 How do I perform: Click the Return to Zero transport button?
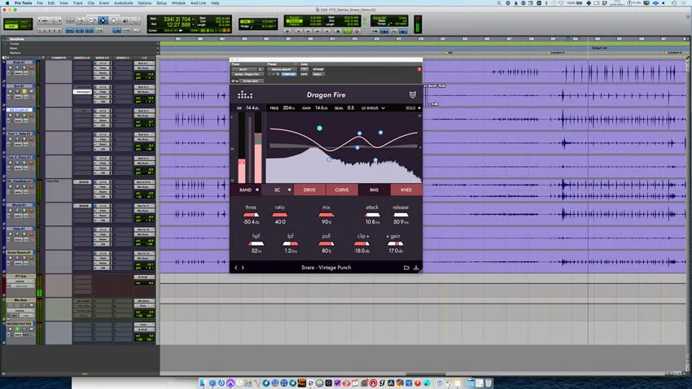pos(298,31)
